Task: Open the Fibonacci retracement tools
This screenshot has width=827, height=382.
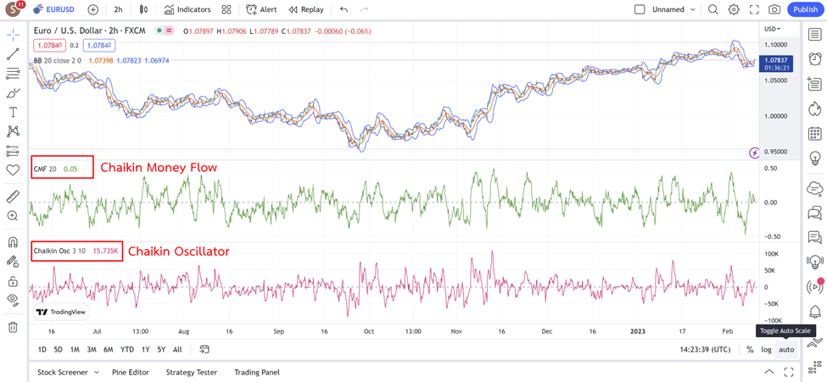Action: click(x=13, y=73)
